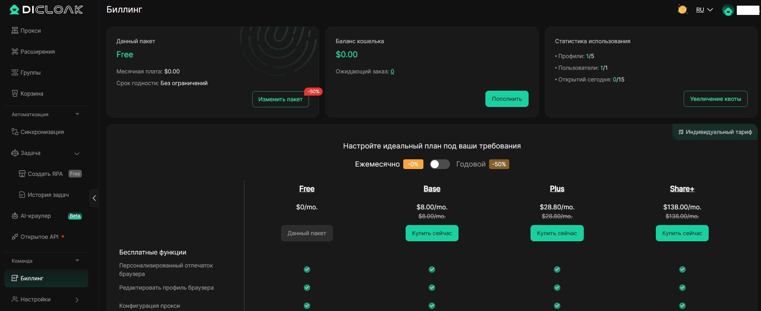Click the Пополнить wallet button
This screenshot has width=761, height=311.
click(x=506, y=99)
